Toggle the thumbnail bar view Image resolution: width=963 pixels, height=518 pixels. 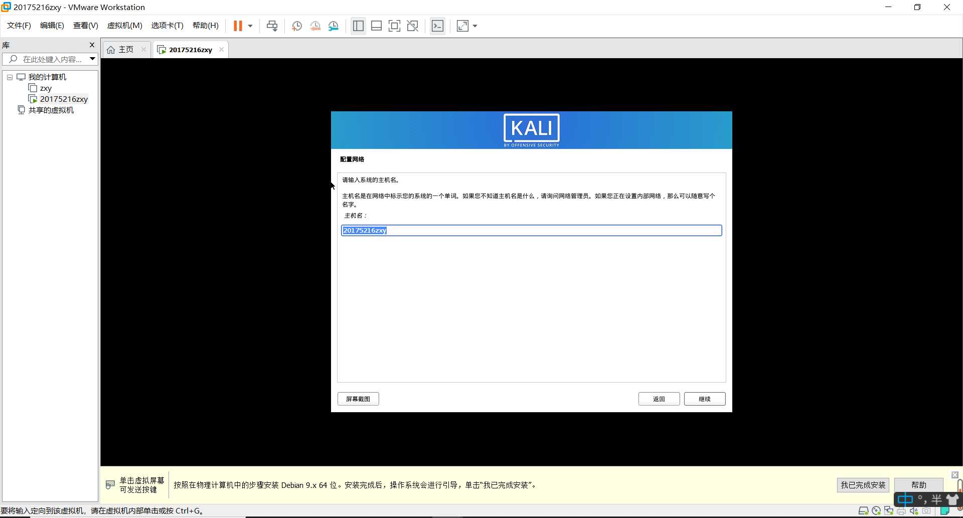pos(376,26)
